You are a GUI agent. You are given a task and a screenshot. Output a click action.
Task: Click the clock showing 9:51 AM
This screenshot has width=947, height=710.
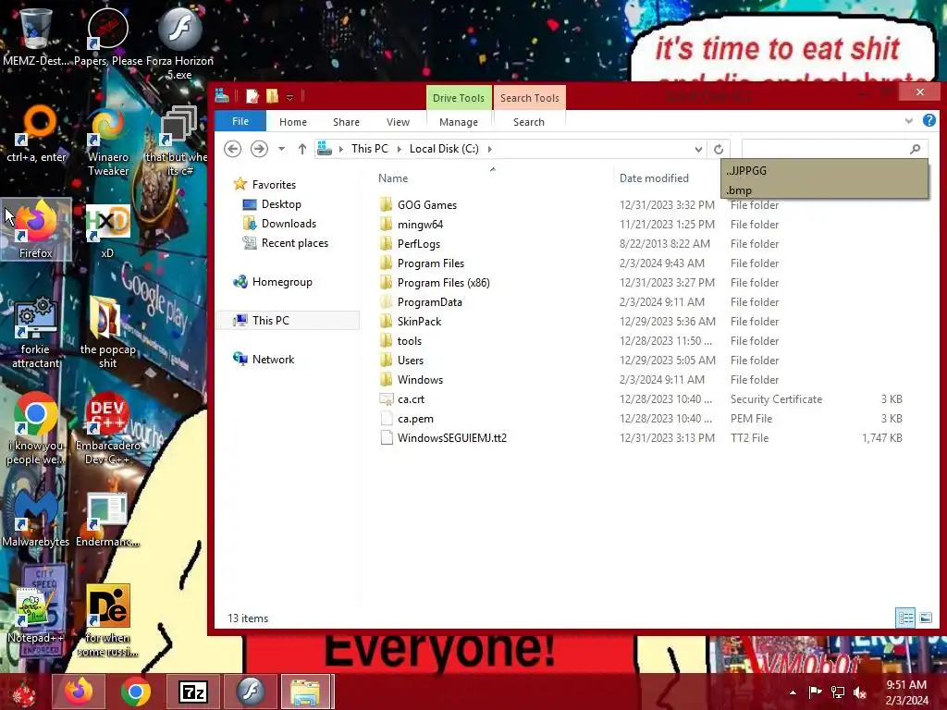(x=906, y=685)
